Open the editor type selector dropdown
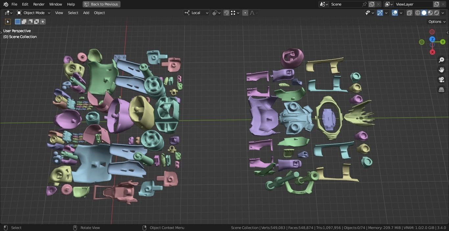Image resolution: width=449 pixels, height=231 pixels. point(8,13)
